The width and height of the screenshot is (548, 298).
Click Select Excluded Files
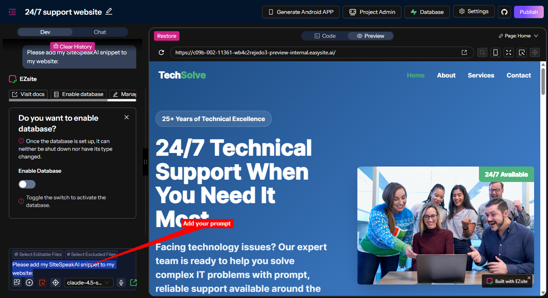coord(91,254)
